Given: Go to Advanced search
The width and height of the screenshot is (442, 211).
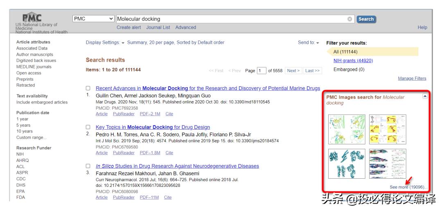Looking at the screenshot, I should click(x=185, y=27).
